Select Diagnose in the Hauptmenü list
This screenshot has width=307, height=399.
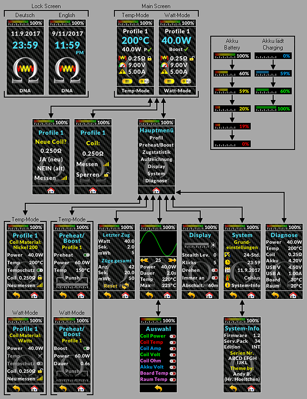pyautogui.click(x=156, y=181)
